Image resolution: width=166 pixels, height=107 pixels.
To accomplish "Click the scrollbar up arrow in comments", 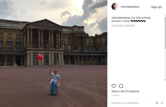I will click(165, 15).
